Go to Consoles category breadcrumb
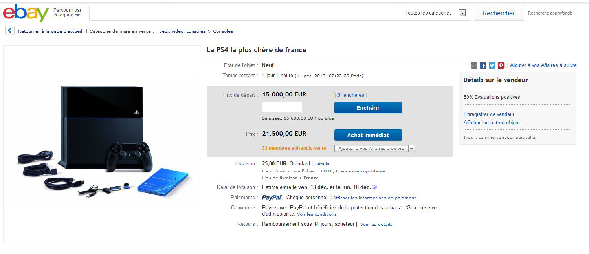 tap(223, 31)
